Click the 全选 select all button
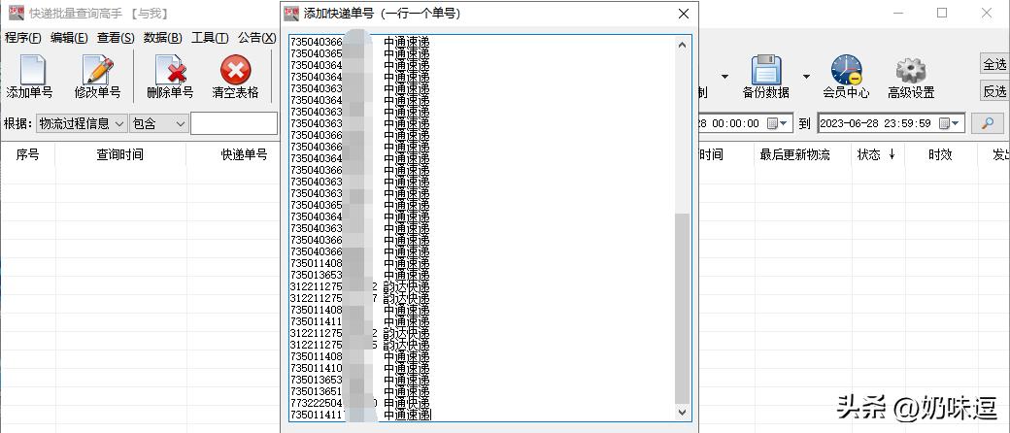This screenshot has height=433, width=1010. coord(993,64)
